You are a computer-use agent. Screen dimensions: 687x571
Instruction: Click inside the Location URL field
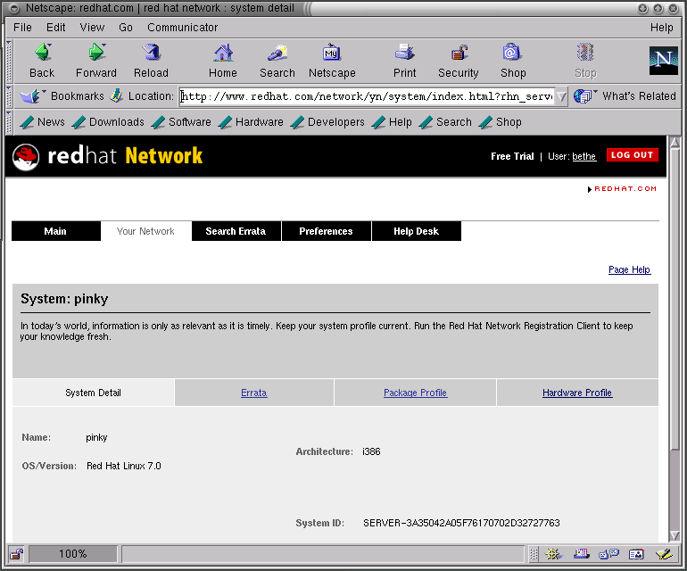pyautogui.click(x=366, y=96)
